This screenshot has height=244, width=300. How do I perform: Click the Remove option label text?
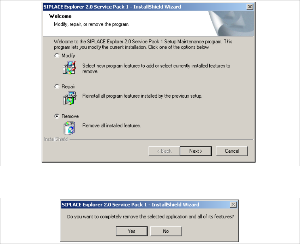coord(70,116)
